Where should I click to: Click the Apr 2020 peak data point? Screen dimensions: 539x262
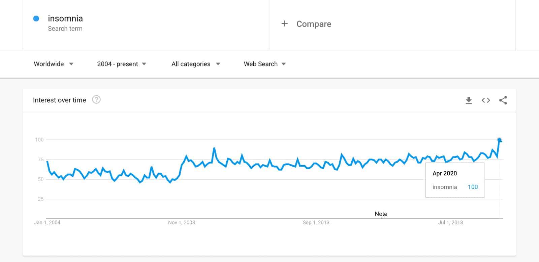[x=499, y=140]
